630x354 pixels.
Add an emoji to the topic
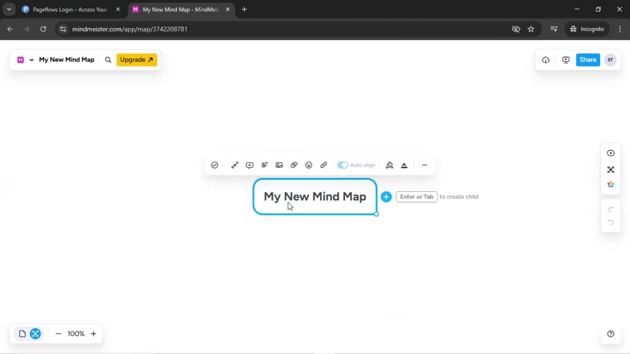309,165
